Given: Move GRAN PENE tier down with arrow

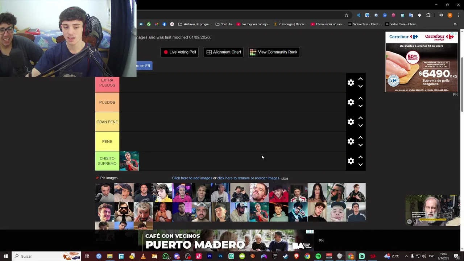Looking at the screenshot, I should (360, 126).
